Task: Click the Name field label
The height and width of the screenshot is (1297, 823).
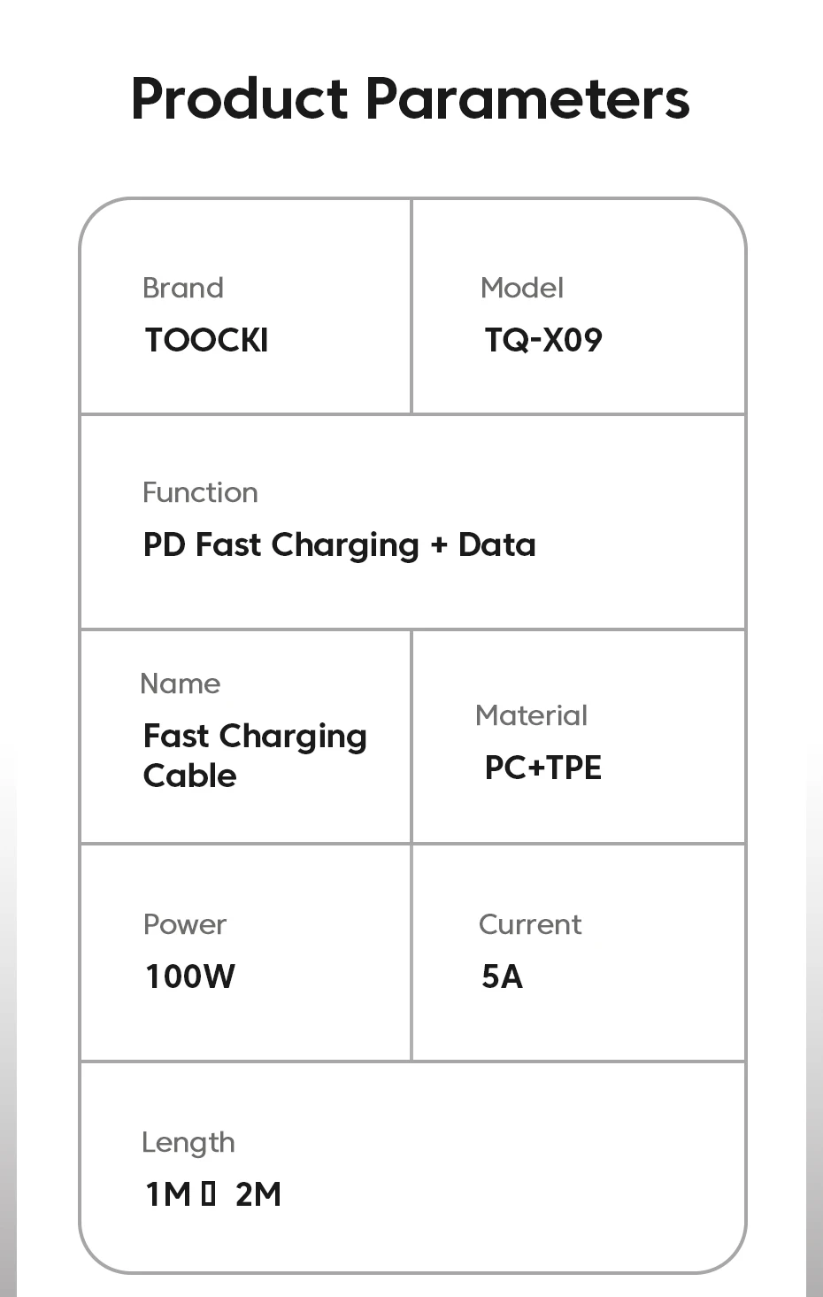Action: pyautogui.click(x=181, y=683)
